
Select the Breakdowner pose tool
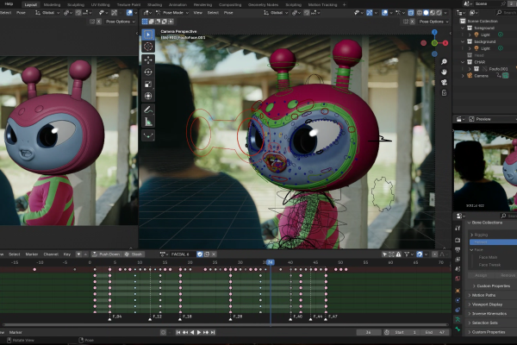[148, 135]
